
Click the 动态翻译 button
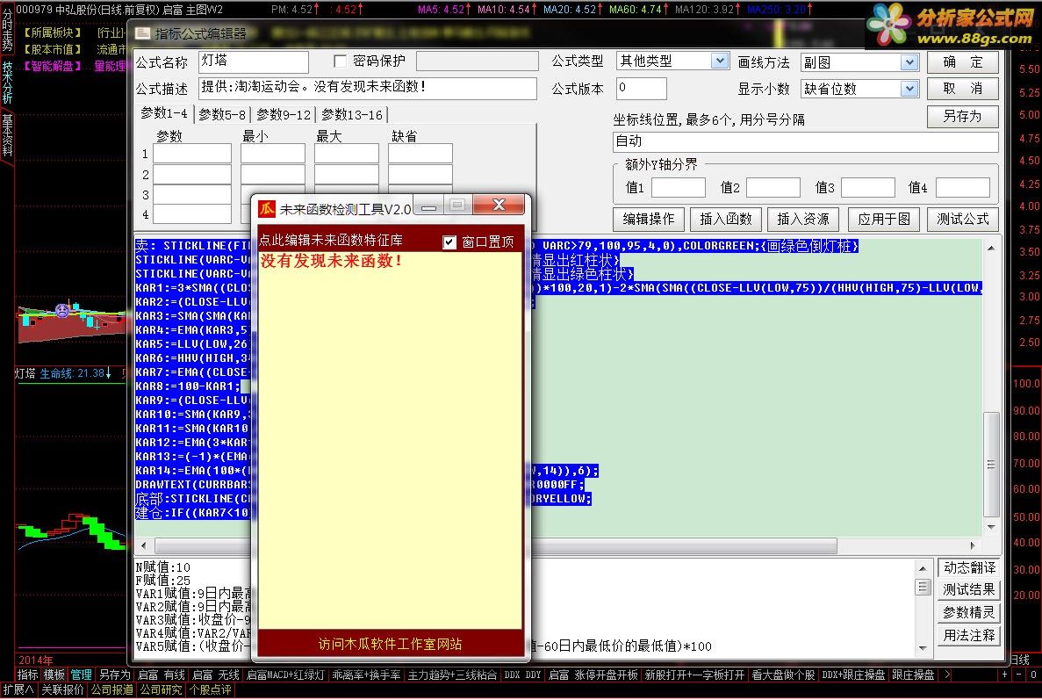point(969,567)
